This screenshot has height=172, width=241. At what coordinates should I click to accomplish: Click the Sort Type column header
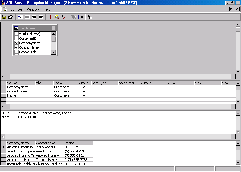105,83
